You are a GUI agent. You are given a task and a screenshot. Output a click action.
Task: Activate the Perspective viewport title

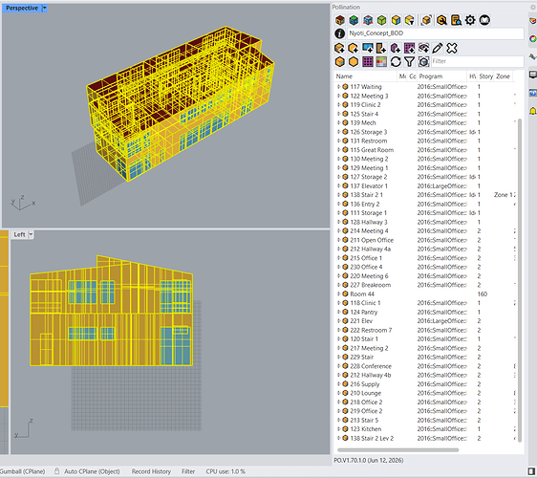pyautogui.click(x=22, y=8)
